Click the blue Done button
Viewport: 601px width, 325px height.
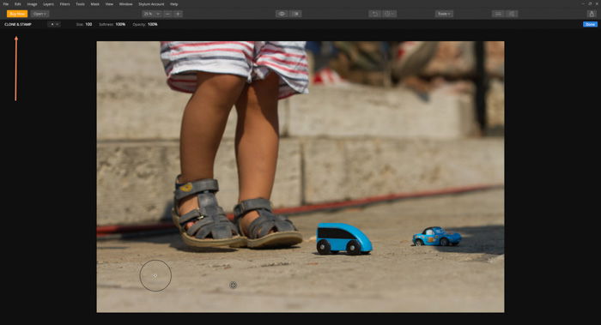(590, 24)
